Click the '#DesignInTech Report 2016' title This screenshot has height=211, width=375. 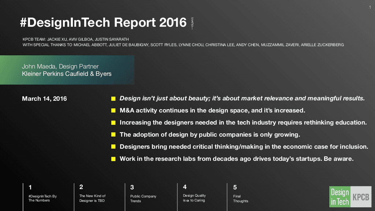coord(103,23)
